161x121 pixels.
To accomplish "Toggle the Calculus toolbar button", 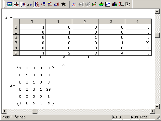I will click(x=36, y=4).
